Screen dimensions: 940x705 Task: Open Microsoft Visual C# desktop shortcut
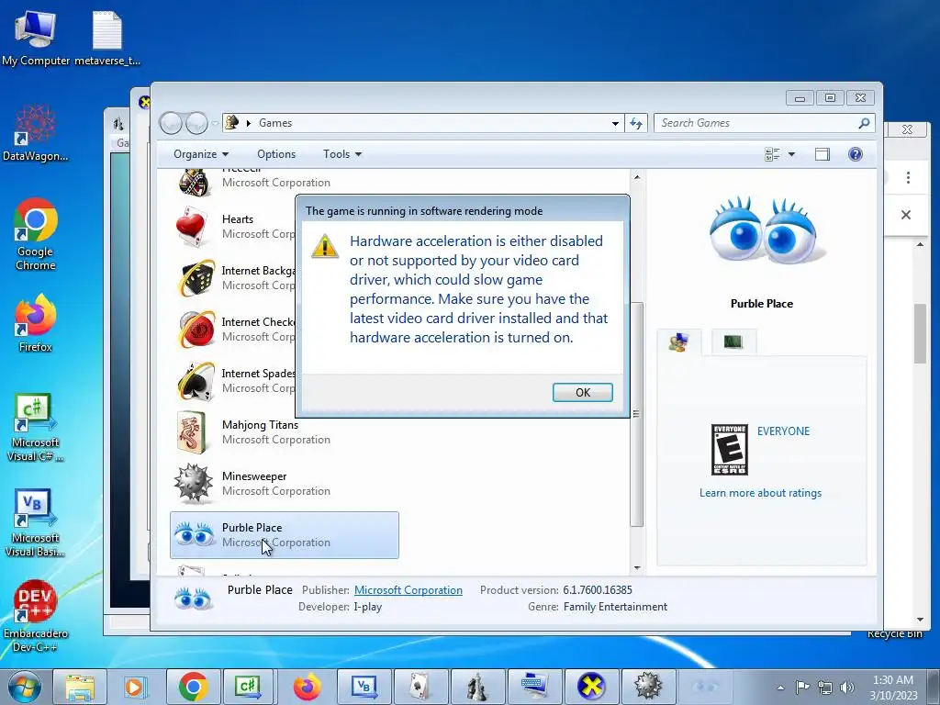click(36, 428)
